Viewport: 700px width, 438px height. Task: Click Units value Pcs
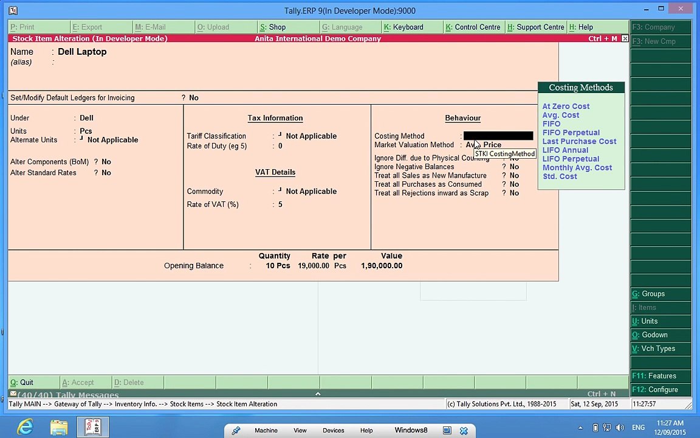click(x=86, y=131)
